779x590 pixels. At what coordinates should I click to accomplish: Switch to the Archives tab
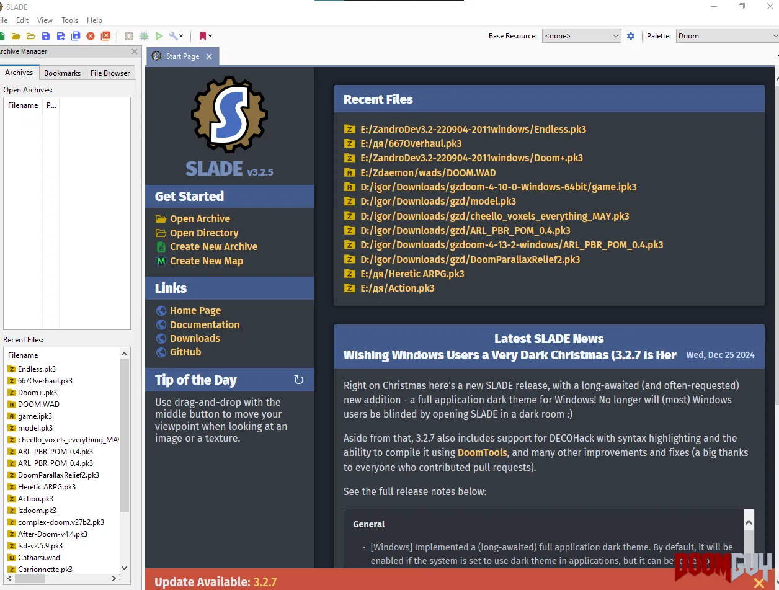(19, 73)
